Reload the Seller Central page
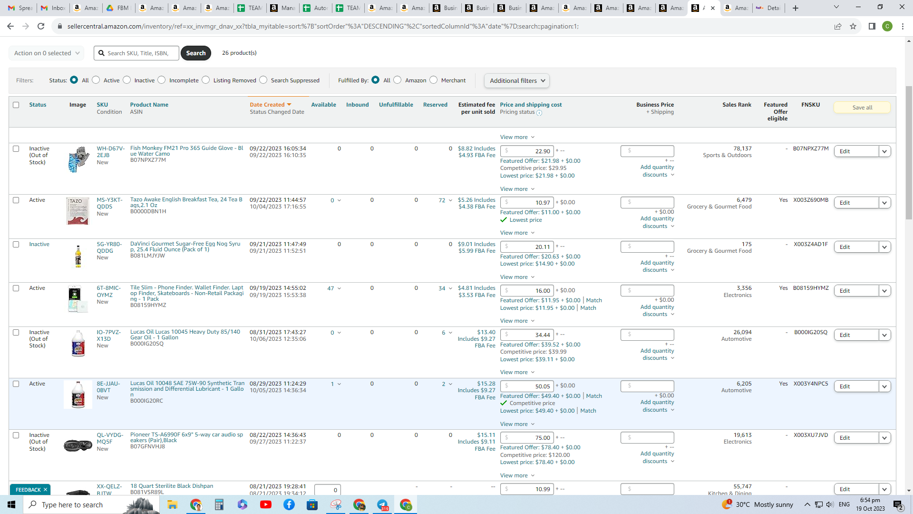This screenshot has height=514, width=913. [41, 26]
